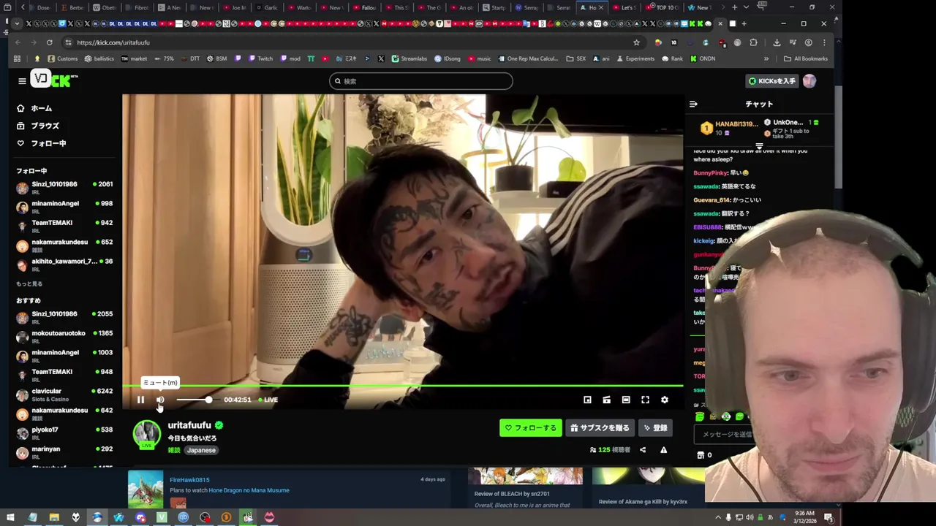Open the Windows Start menu
The height and width of the screenshot is (526, 936).
10,517
